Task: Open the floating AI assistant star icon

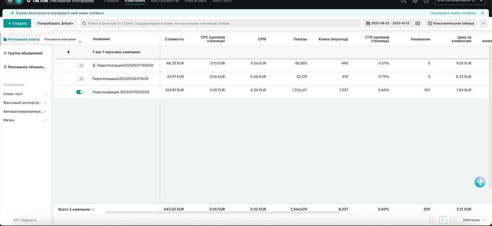Action: [x=480, y=182]
